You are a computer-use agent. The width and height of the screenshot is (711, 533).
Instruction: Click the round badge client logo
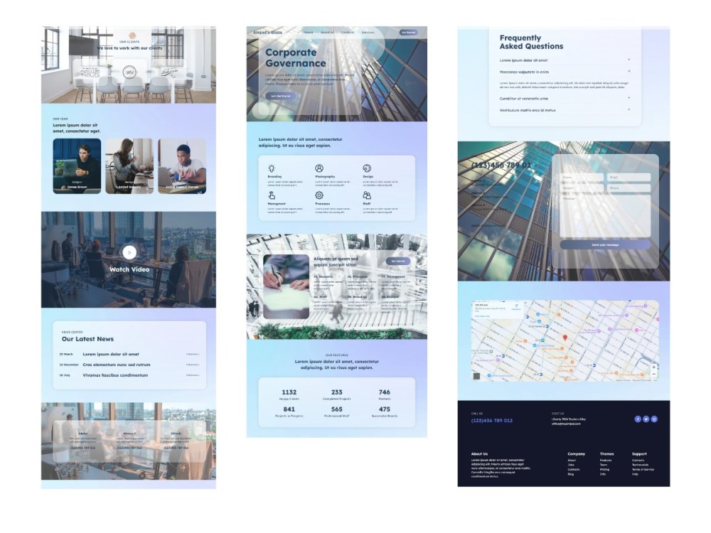tap(129, 72)
